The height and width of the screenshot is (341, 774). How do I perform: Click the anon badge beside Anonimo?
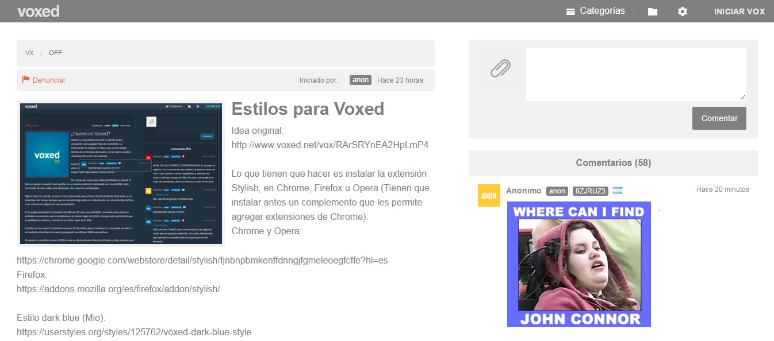(x=557, y=190)
